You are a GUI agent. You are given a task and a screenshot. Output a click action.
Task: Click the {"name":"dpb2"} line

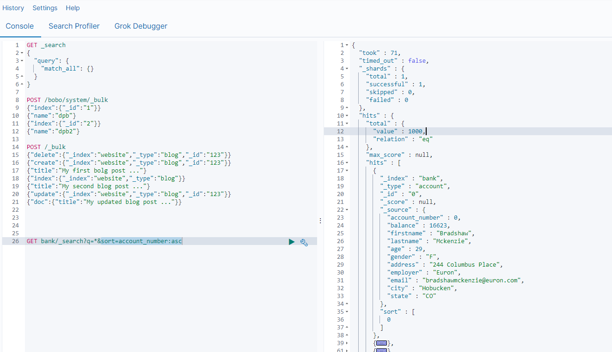pyautogui.click(x=53, y=131)
